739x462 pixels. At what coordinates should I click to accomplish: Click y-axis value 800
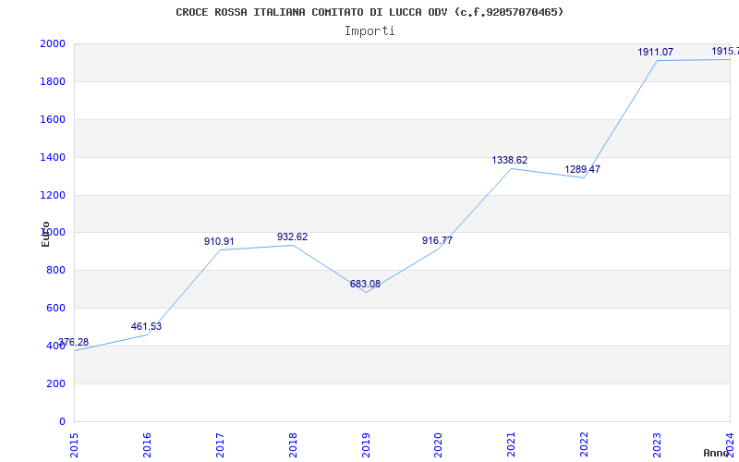click(56, 270)
